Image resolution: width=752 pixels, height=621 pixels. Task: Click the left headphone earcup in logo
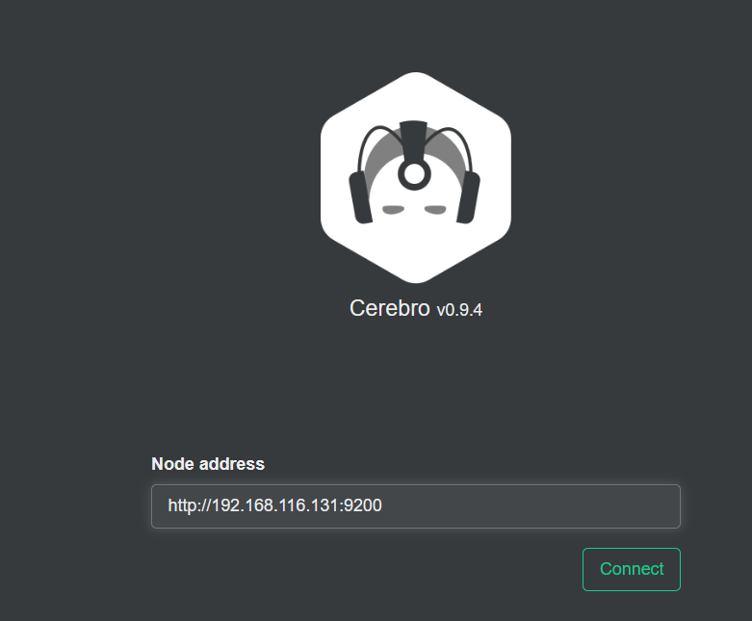pos(361,197)
